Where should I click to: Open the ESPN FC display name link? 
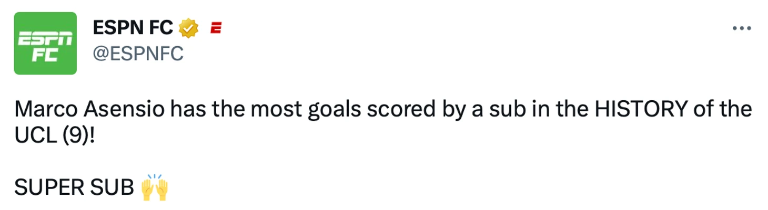click(133, 28)
